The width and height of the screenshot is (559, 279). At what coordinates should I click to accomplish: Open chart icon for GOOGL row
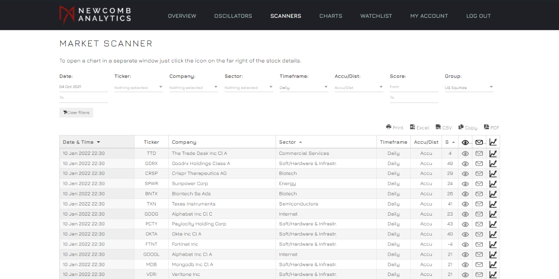493,255
